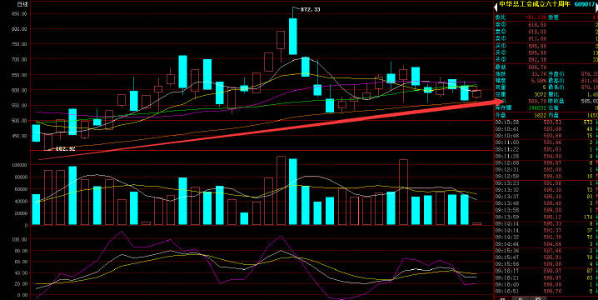This screenshot has height=300, width=598.
Task: Click the 09:10:28 trade tick row
Action: click(546, 122)
